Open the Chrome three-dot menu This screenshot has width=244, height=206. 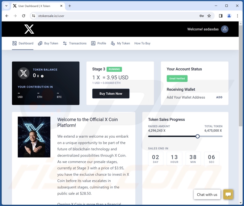pyautogui.click(x=237, y=16)
